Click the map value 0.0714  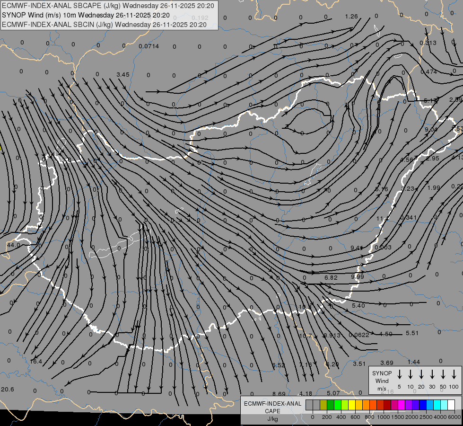149,46
